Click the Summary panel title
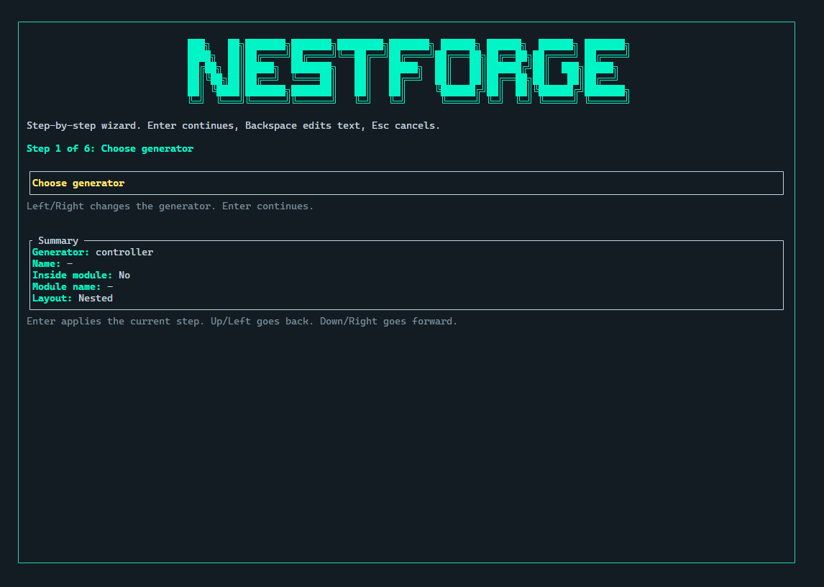 pos(58,240)
